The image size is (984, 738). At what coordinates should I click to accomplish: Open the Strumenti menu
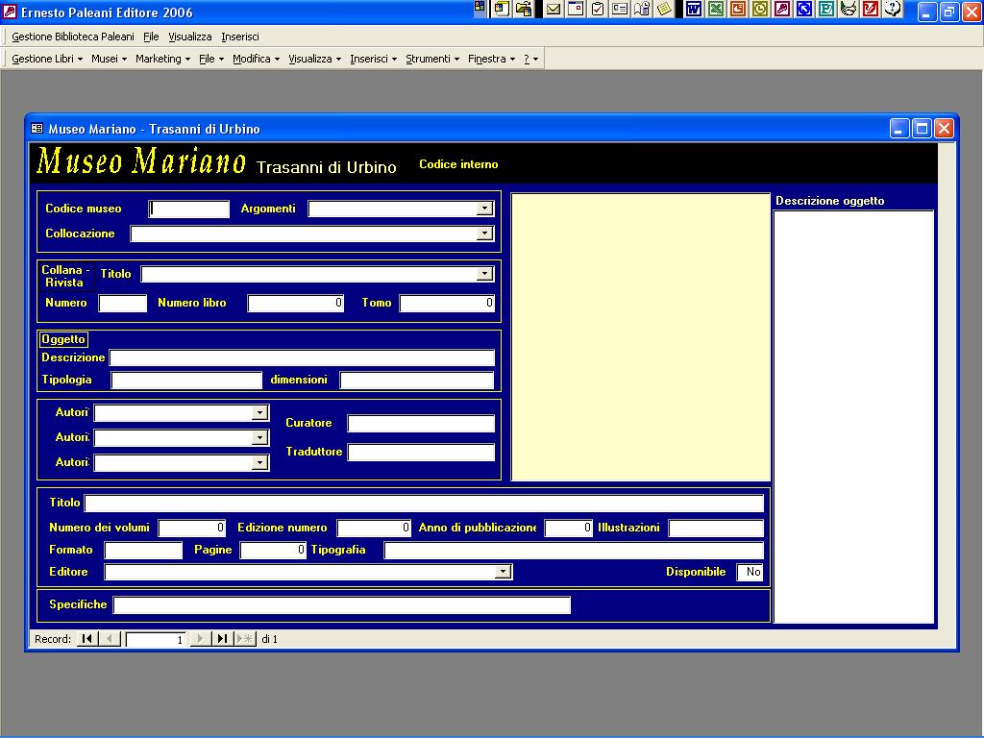pyautogui.click(x=432, y=59)
